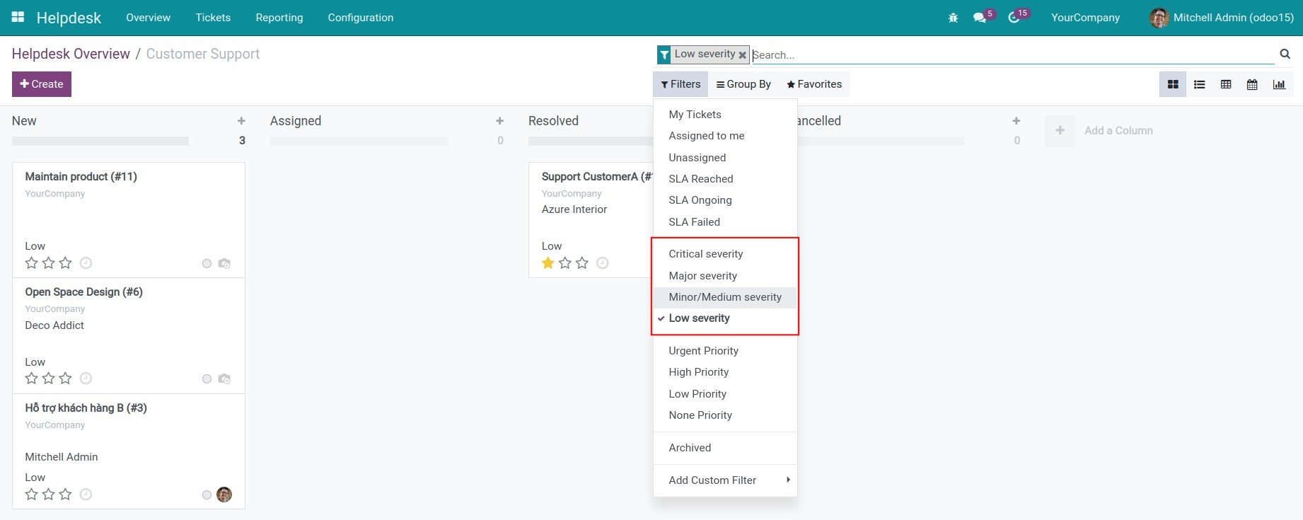Open the apps grid menu icon
The width and height of the screenshot is (1303, 520).
pos(18,17)
